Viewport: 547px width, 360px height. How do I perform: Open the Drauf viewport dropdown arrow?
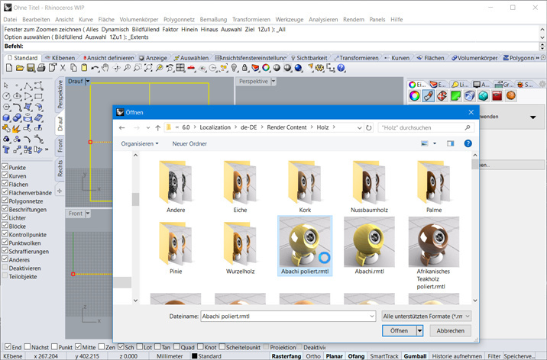pyautogui.click(x=88, y=81)
